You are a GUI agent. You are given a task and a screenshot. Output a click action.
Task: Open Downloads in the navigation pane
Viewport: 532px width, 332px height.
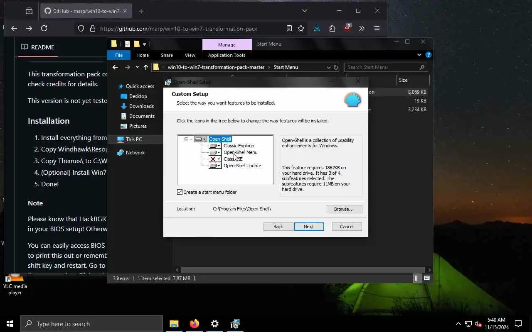138,106
